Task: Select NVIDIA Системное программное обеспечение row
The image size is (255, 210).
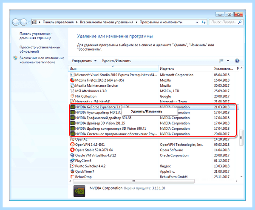Action: 153,134
